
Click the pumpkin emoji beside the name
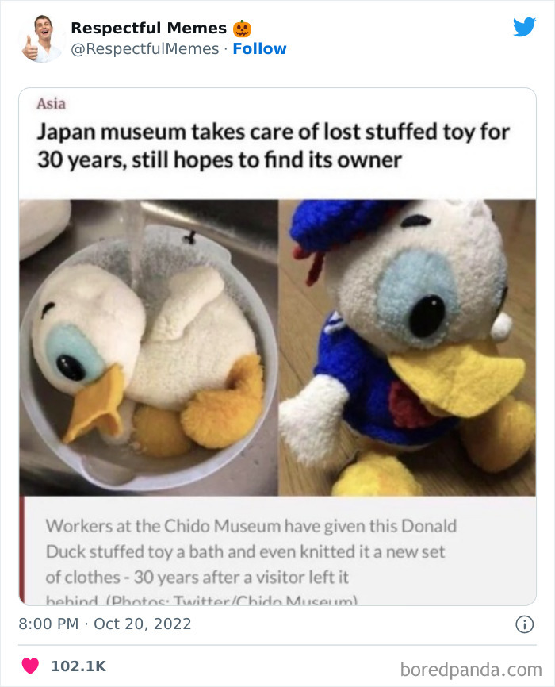(x=242, y=29)
